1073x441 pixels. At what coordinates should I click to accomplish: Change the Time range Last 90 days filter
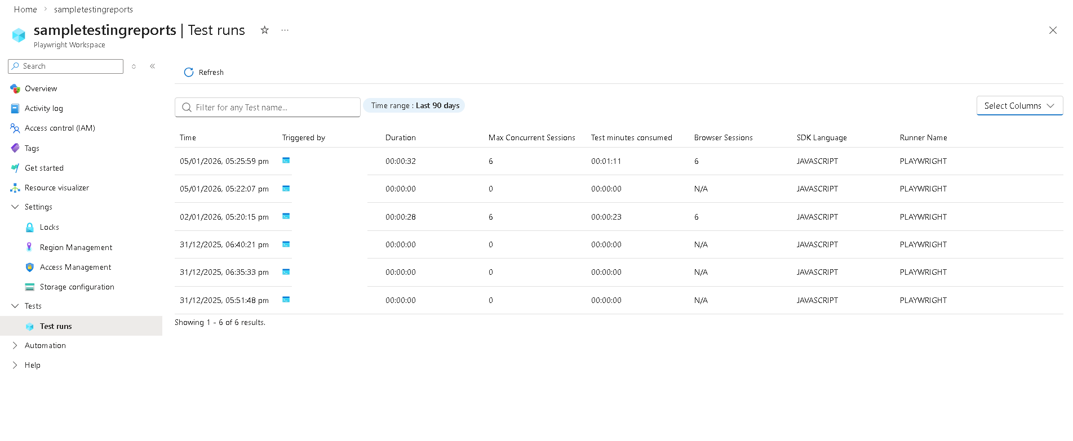coord(414,106)
